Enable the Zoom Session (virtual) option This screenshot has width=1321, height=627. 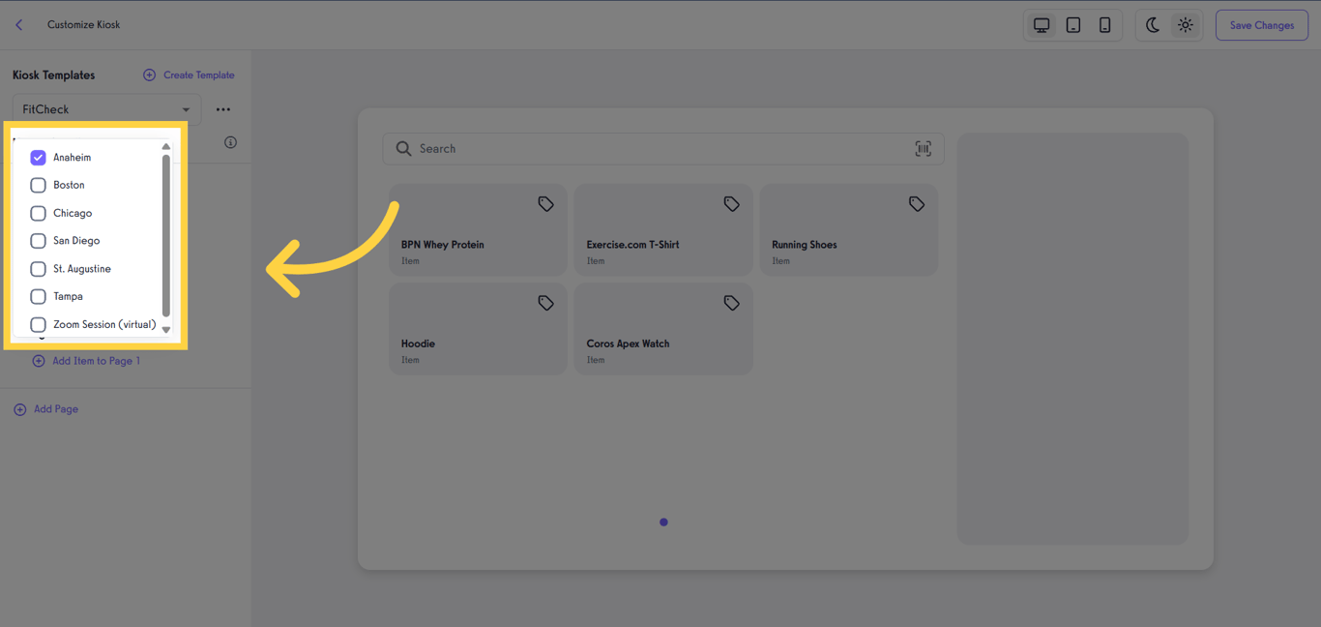pyautogui.click(x=38, y=324)
